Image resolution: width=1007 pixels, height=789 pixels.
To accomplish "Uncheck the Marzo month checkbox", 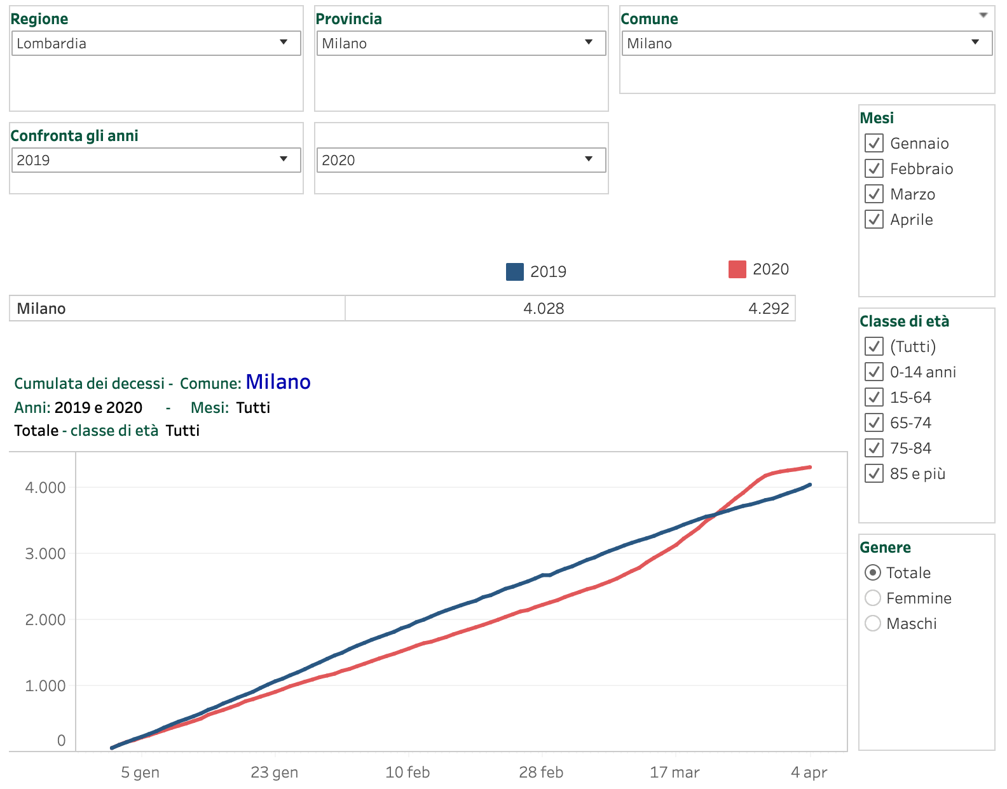I will [x=874, y=194].
